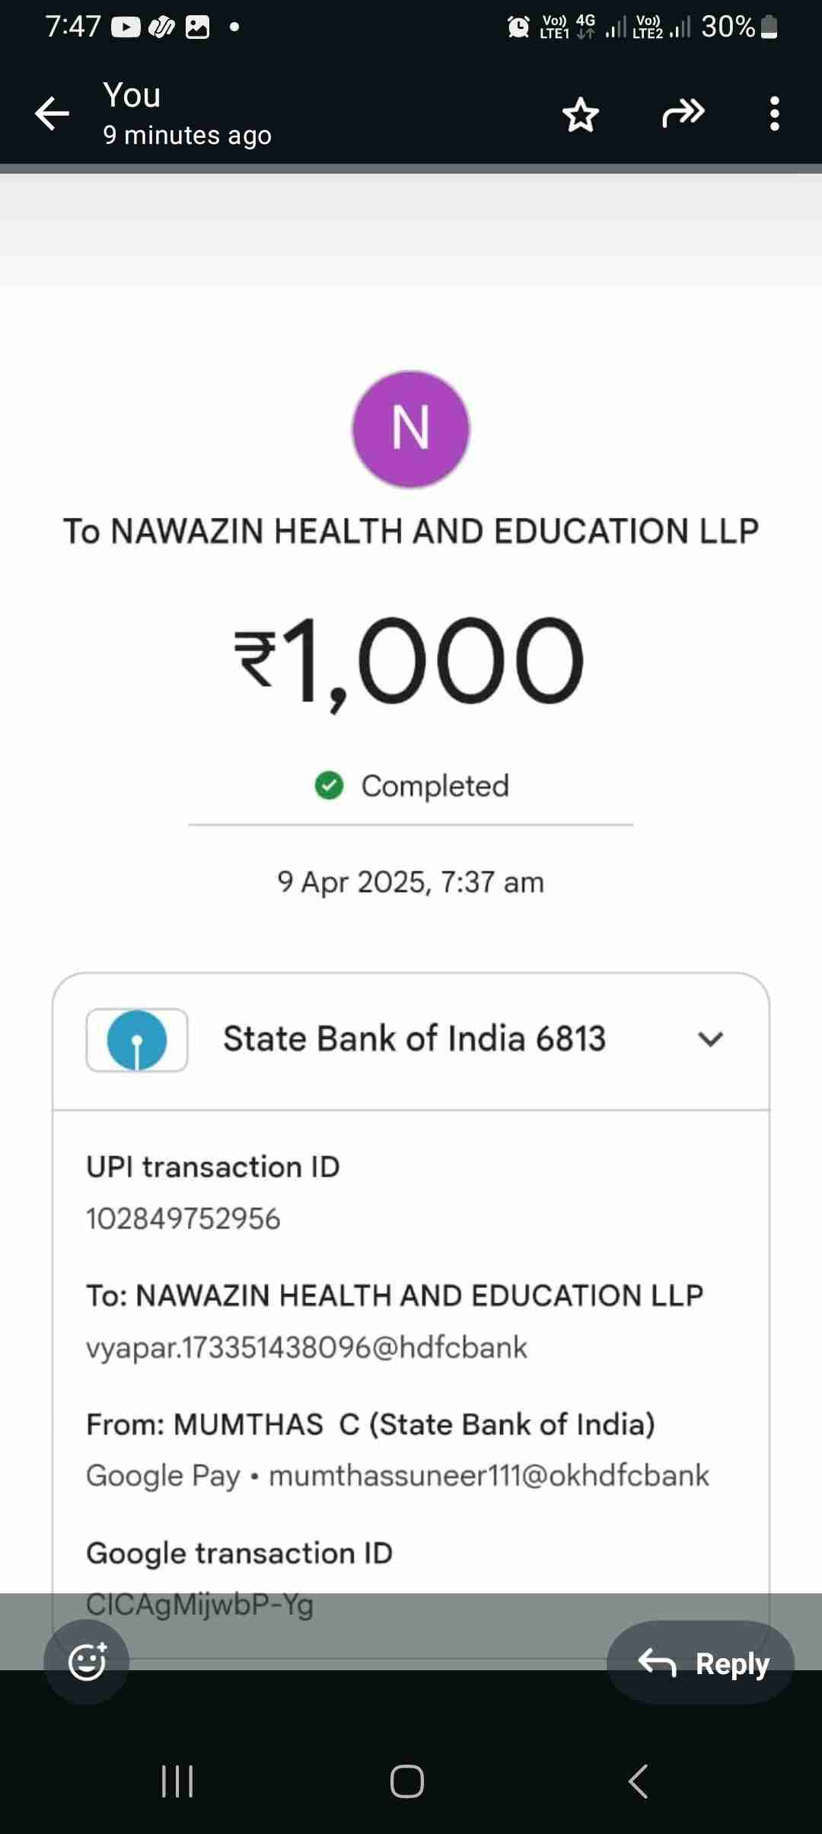Viewport: 822px width, 1834px height.
Task: Tap the Reply button
Action: pos(701,1663)
